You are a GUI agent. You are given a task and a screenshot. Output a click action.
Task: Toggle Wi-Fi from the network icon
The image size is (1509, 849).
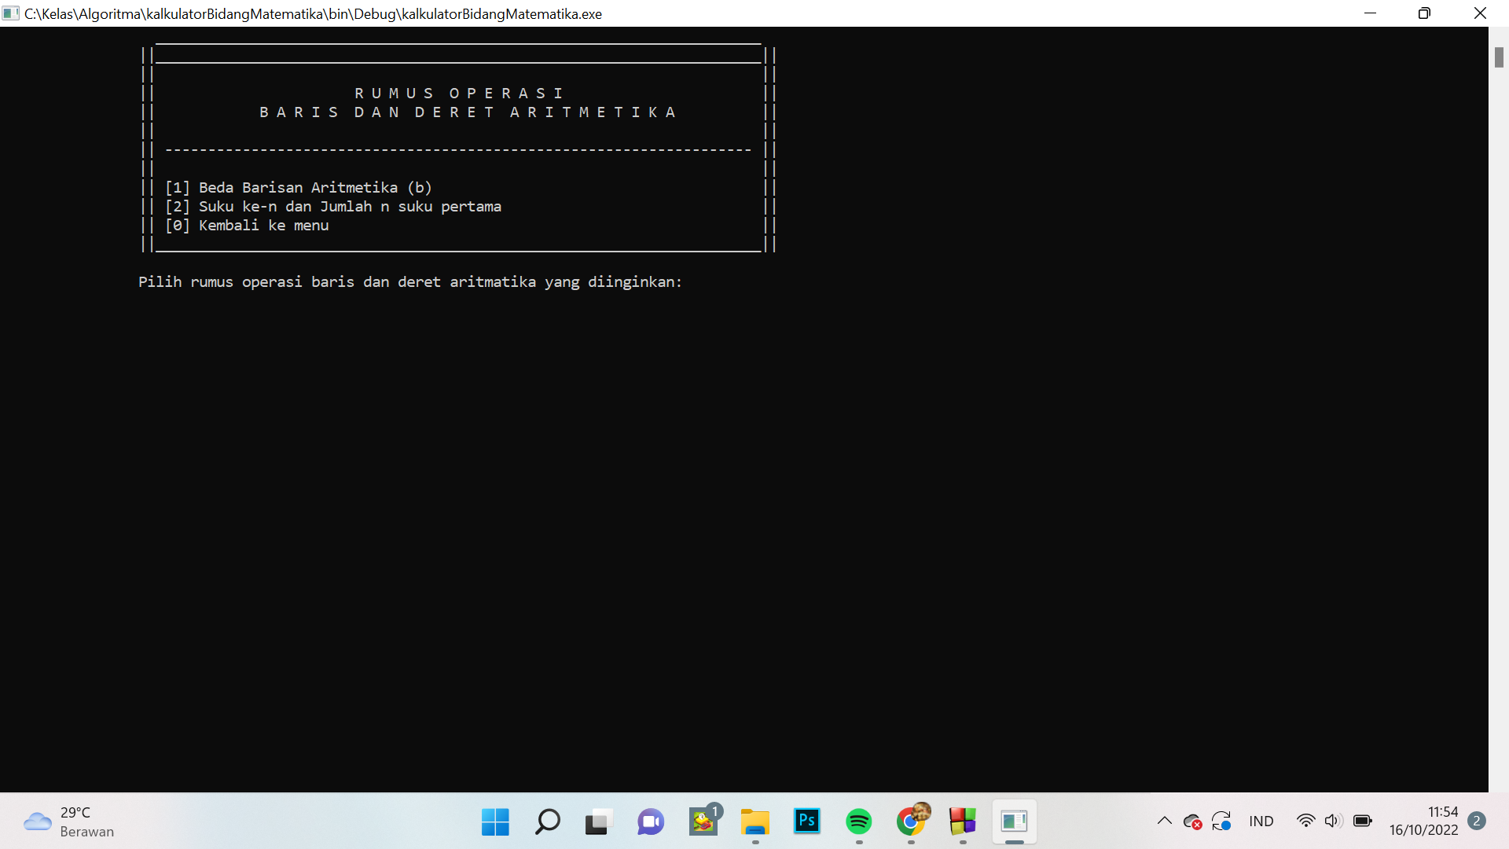1305,821
